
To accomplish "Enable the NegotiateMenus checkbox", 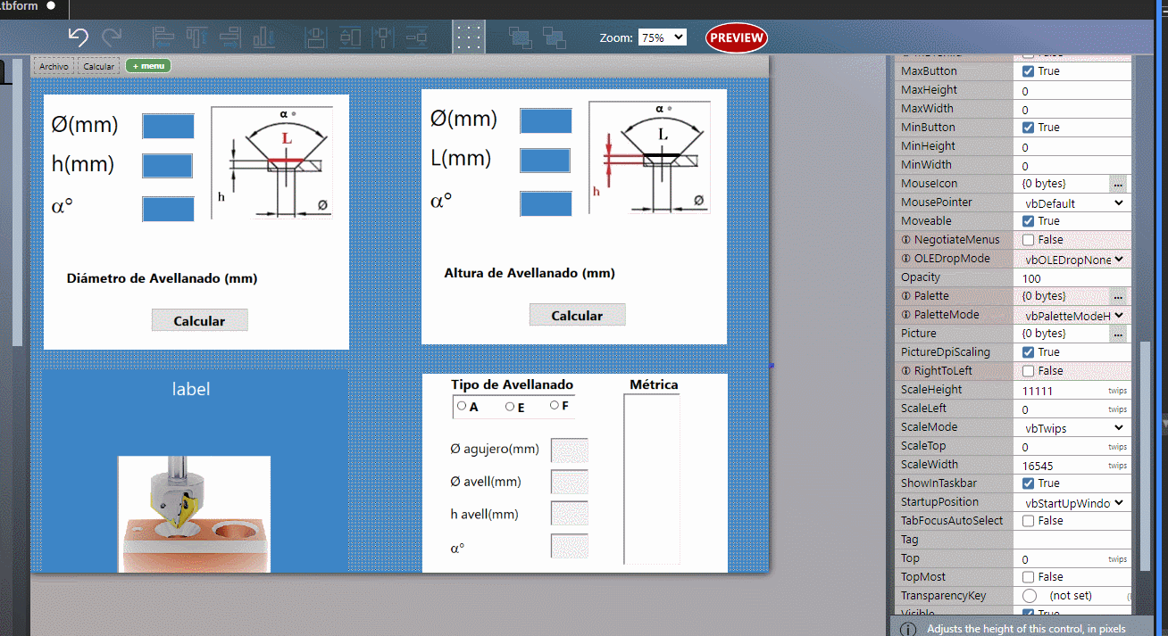I will (x=1028, y=240).
